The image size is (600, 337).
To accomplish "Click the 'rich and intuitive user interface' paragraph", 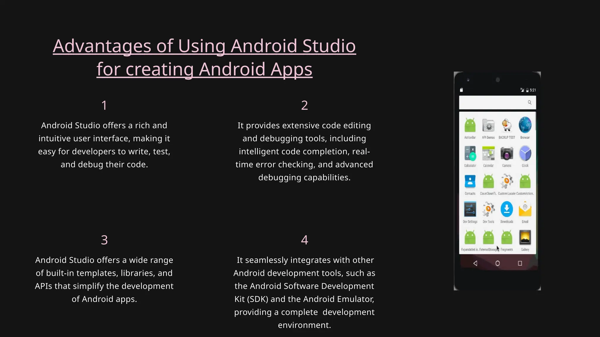I will tap(104, 145).
